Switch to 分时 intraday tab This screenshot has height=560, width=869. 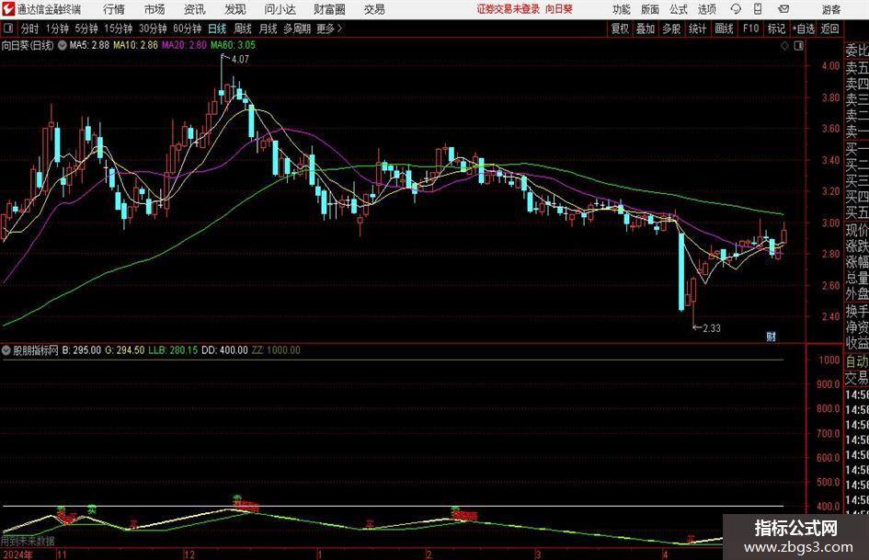click(x=30, y=29)
